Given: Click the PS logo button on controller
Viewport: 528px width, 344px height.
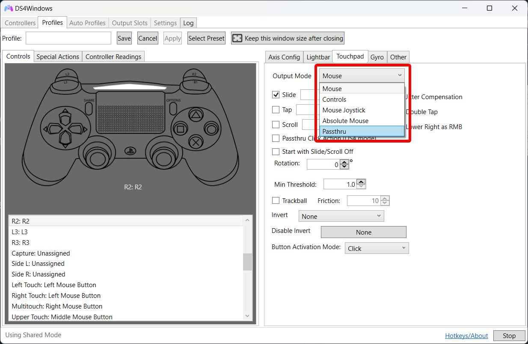Looking at the screenshot, I should tap(130, 150).
